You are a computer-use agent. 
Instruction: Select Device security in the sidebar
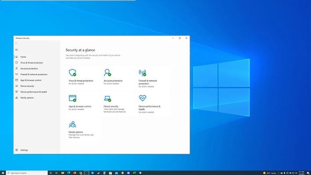click(x=37, y=86)
